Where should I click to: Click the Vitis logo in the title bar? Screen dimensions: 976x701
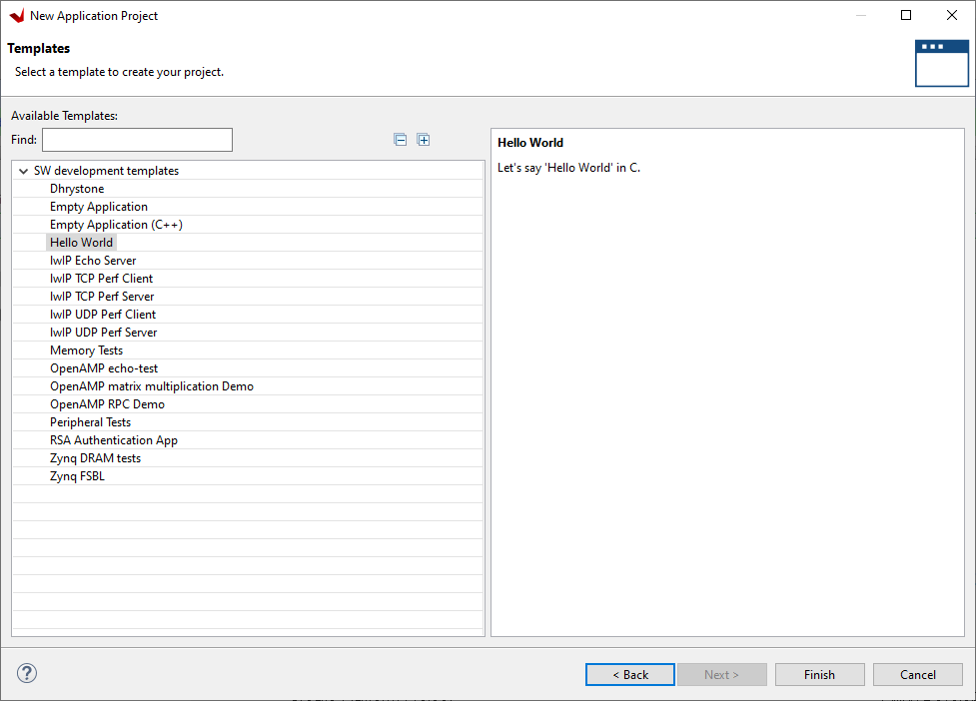tap(17, 16)
